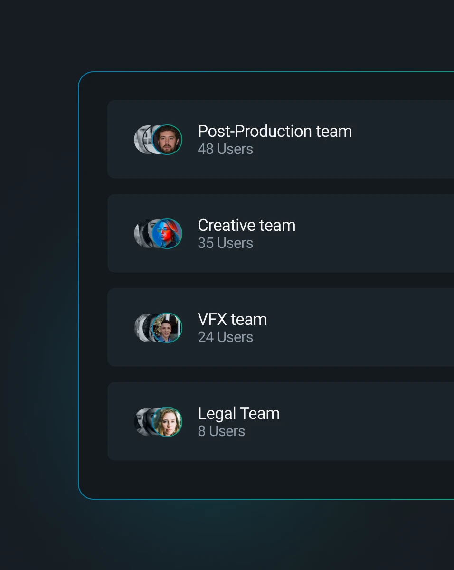Open the Post-Production team title

(x=275, y=131)
